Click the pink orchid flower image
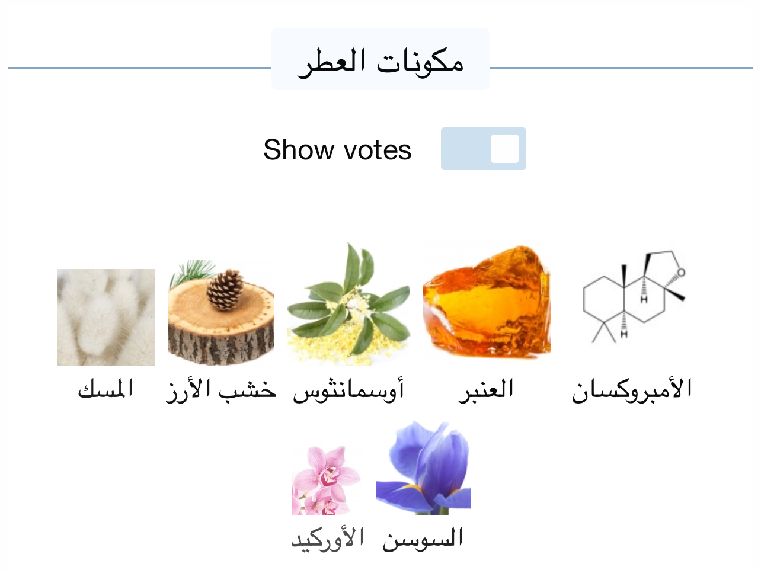The width and height of the screenshot is (761, 570). point(326,480)
